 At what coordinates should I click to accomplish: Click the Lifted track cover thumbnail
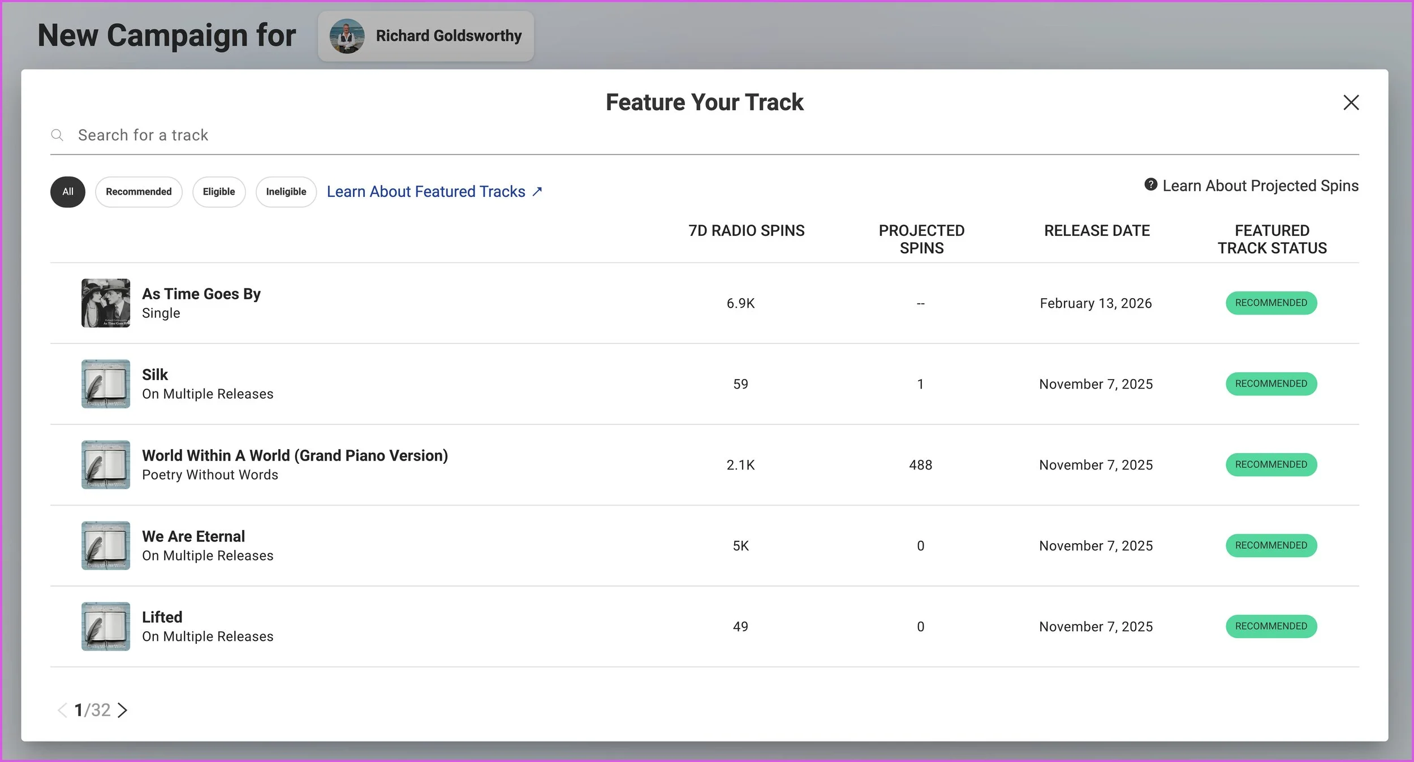coord(106,626)
